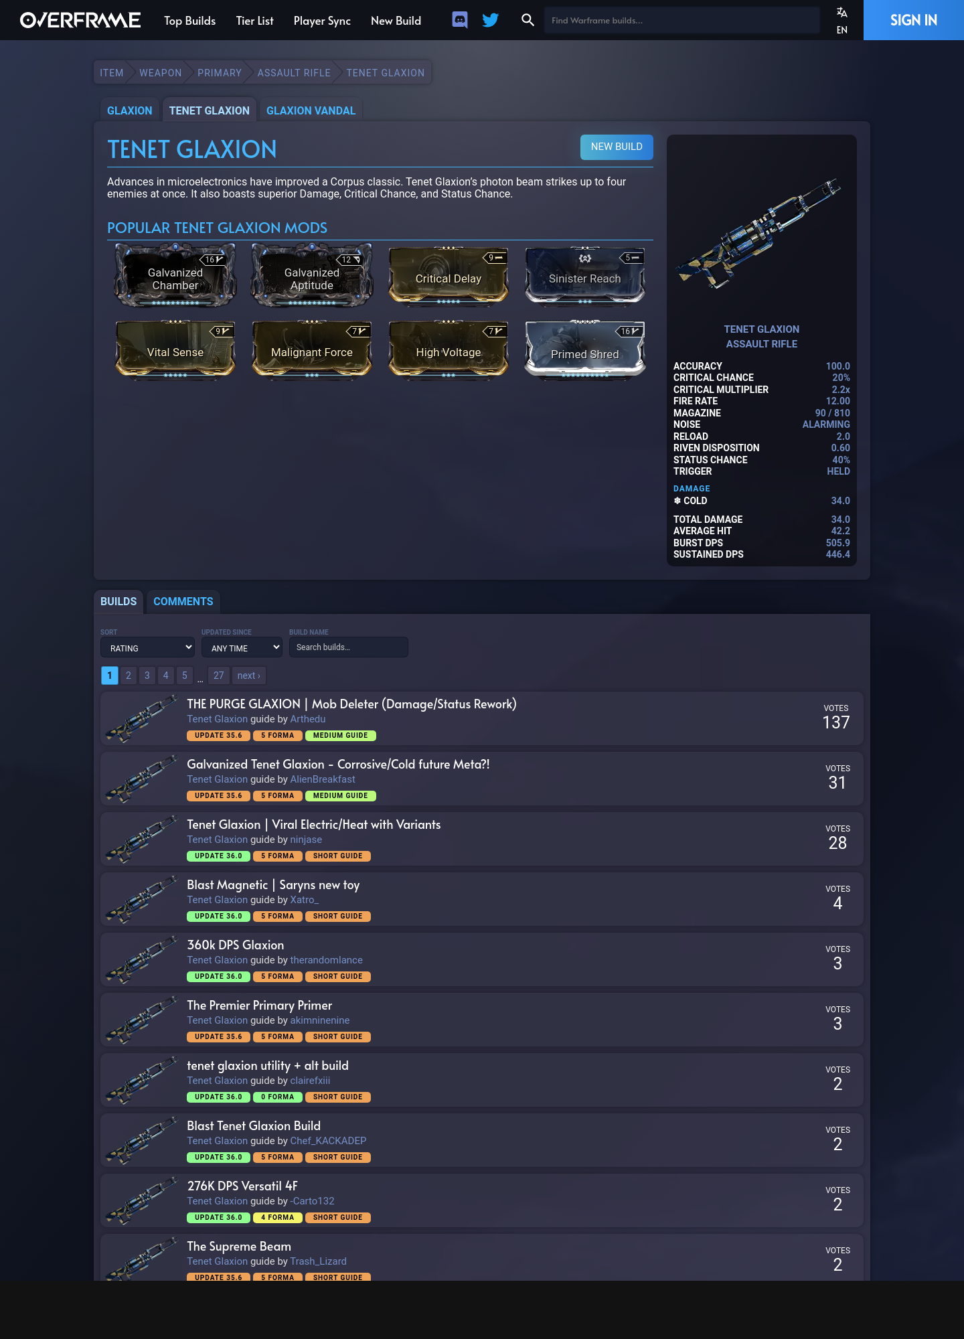This screenshot has height=1339, width=964.
Task: Open Blast Tenet Glaxion Build
Action: pos(254,1125)
